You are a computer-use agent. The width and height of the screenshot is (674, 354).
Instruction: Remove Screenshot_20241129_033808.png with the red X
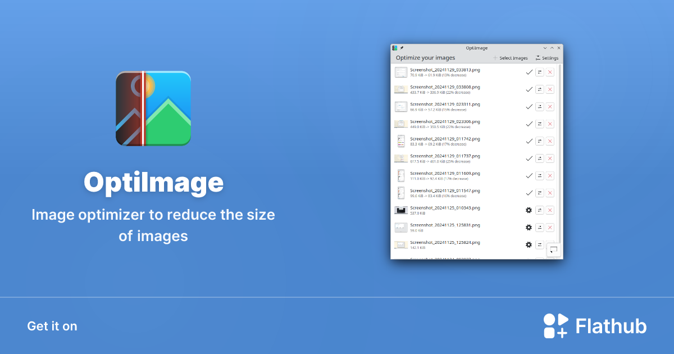[549, 89]
